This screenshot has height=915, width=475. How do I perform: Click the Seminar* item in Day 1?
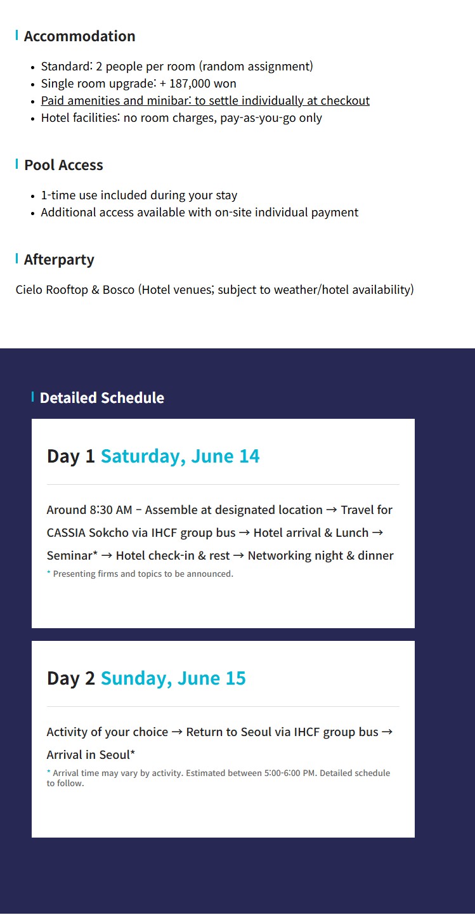pos(72,555)
